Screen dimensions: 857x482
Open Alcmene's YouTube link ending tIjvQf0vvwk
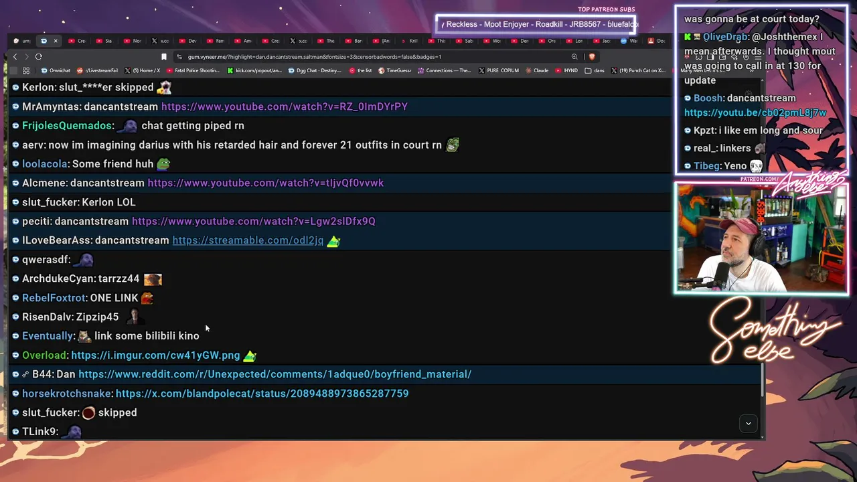[266, 183]
